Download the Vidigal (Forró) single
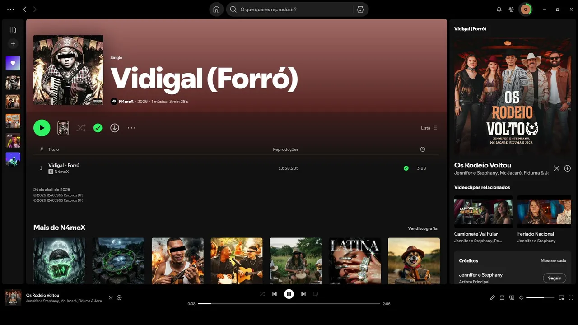 click(x=115, y=128)
